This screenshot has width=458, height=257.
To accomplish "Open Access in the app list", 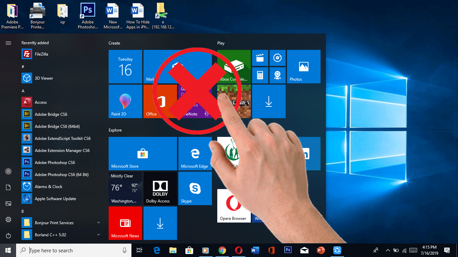I will tap(61, 102).
